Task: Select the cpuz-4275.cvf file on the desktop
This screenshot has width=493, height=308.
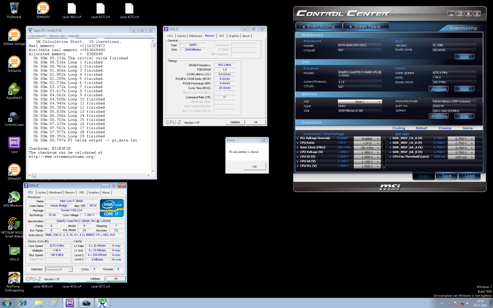Action: 129,10
